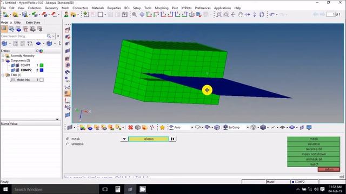Image resolution: width=346 pixels, height=194 pixels.
Task: Click the user profiles person icon
Action: [66, 15]
